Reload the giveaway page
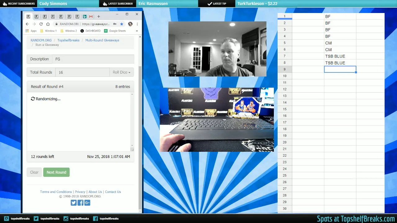This screenshot has height=223, width=397. 41,24
